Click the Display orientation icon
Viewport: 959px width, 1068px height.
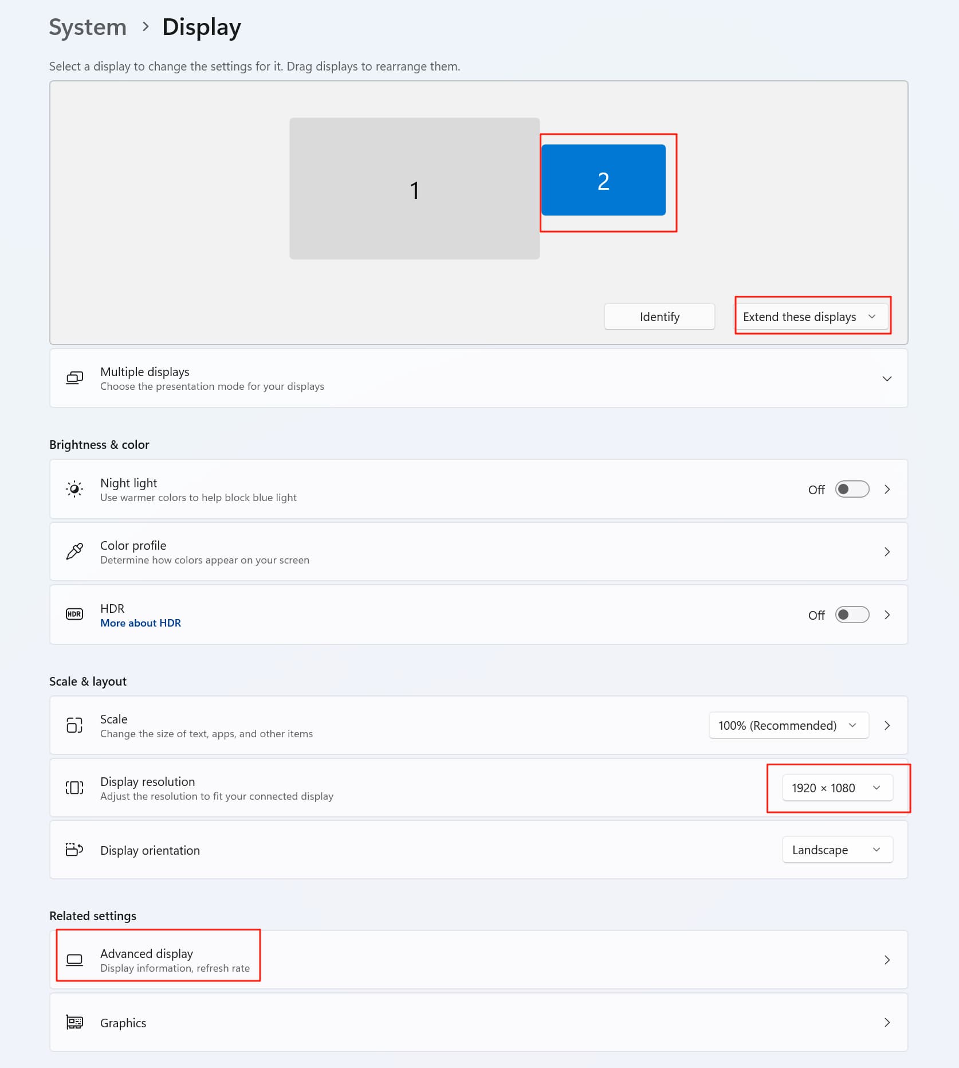point(74,850)
